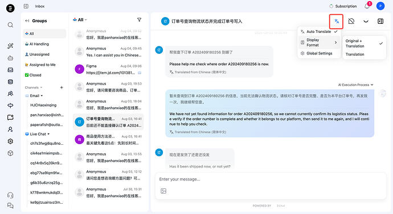Attach an image to the message
This screenshot has height=214, width=393.
point(163,191)
